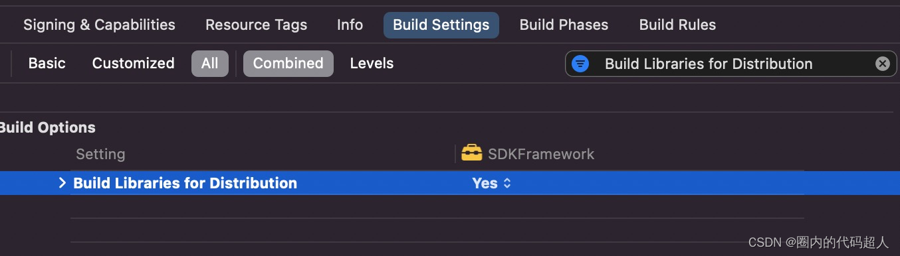Show Customized build settings only
The height and width of the screenshot is (256, 900).
tap(133, 64)
